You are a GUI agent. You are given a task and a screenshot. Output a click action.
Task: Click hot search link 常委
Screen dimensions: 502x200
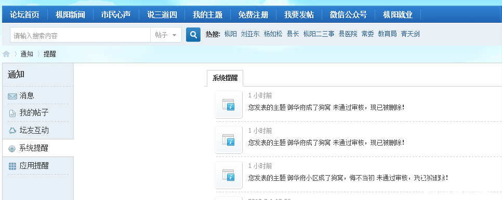coord(368,34)
